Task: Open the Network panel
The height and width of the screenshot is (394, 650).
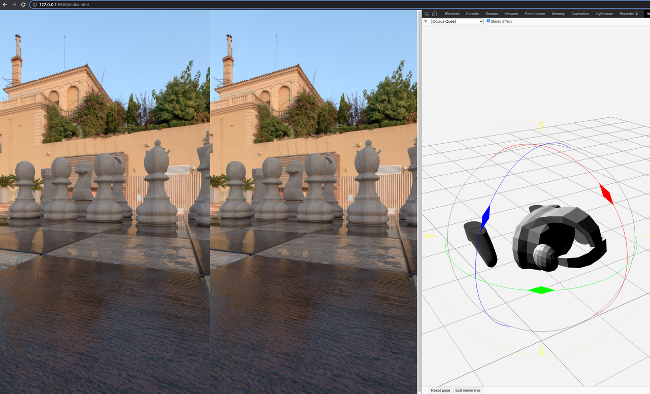Action: [x=511, y=14]
